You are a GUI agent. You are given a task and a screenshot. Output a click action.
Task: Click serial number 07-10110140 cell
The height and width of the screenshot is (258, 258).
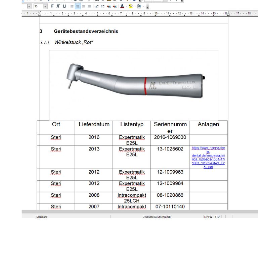pos(170,207)
